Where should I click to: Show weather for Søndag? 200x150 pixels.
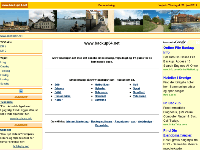click(5, 84)
